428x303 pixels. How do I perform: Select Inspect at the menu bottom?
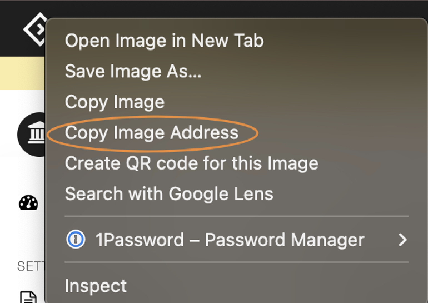tap(96, 285)
